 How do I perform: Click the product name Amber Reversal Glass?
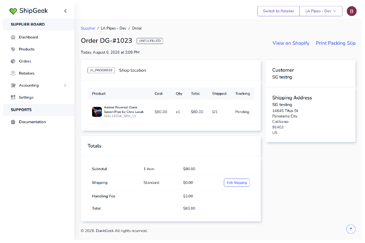point(124,110)
